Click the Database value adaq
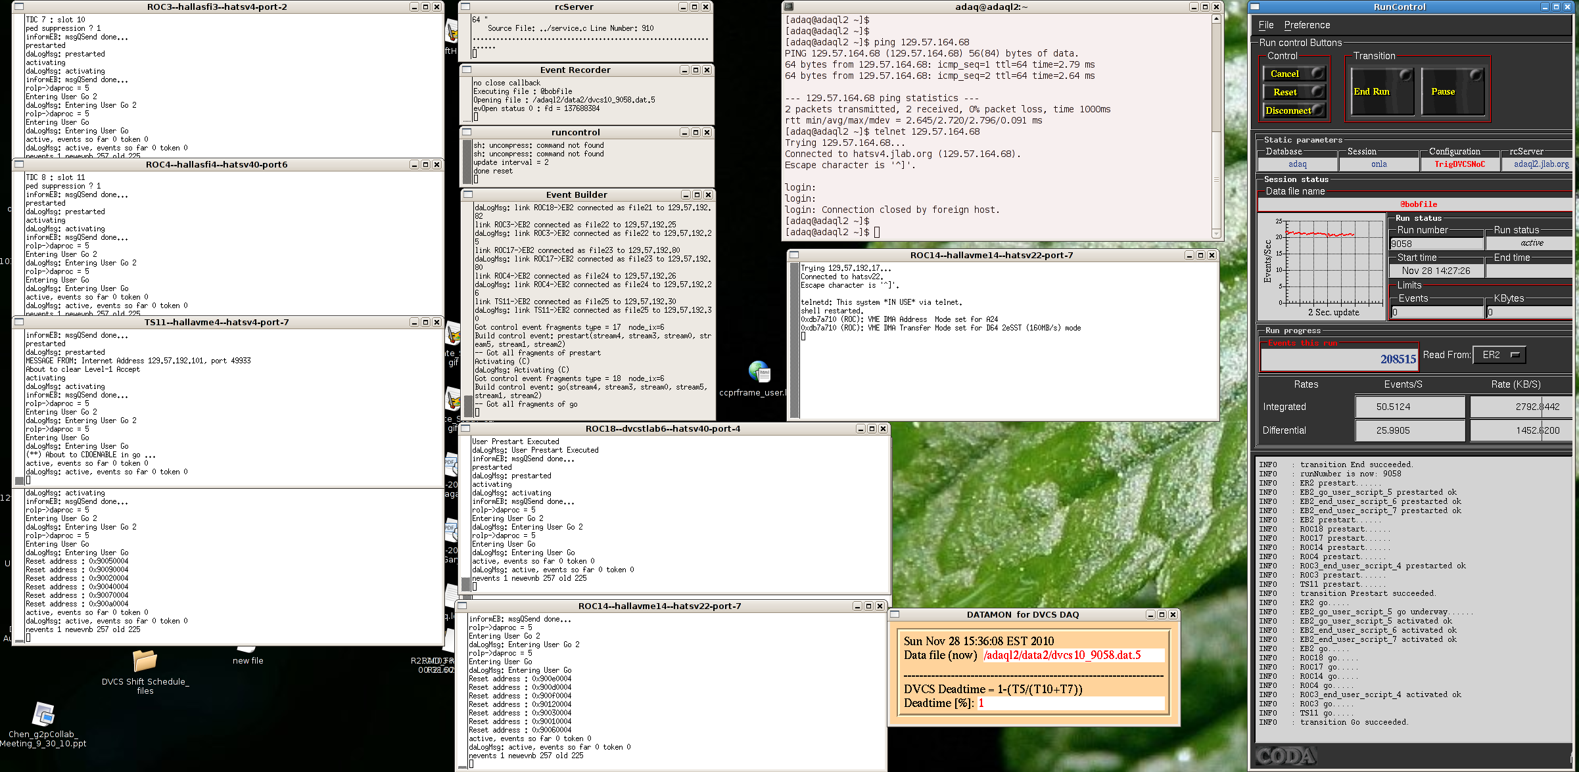 tap(1297, 164)
